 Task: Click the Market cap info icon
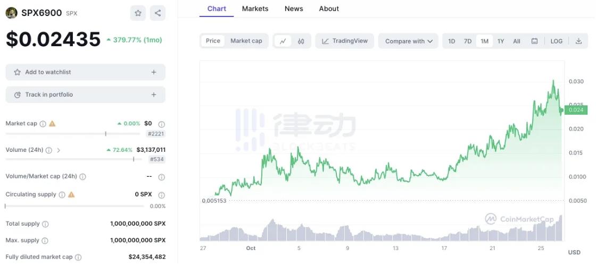[43, 124]
